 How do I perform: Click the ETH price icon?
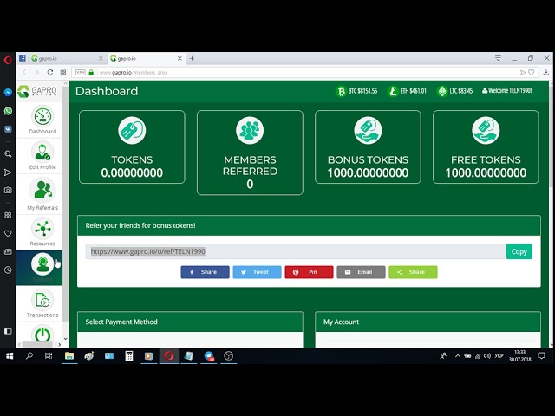coord(393,91)
